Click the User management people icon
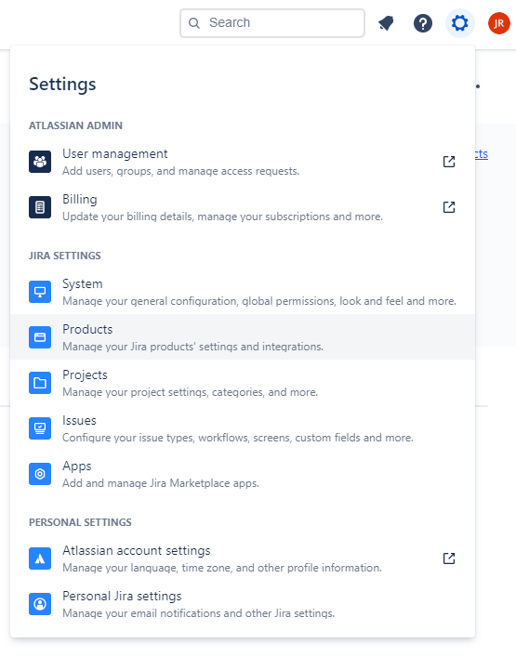Screen dimensions: 516x657 point(40,162)
